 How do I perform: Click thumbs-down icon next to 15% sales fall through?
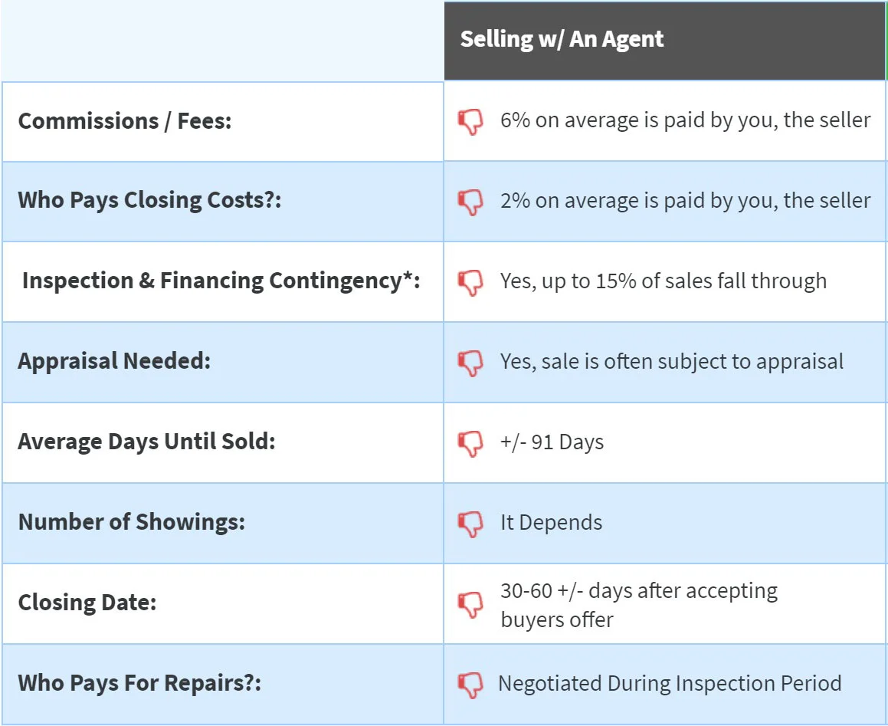click(x=470, y=283)
